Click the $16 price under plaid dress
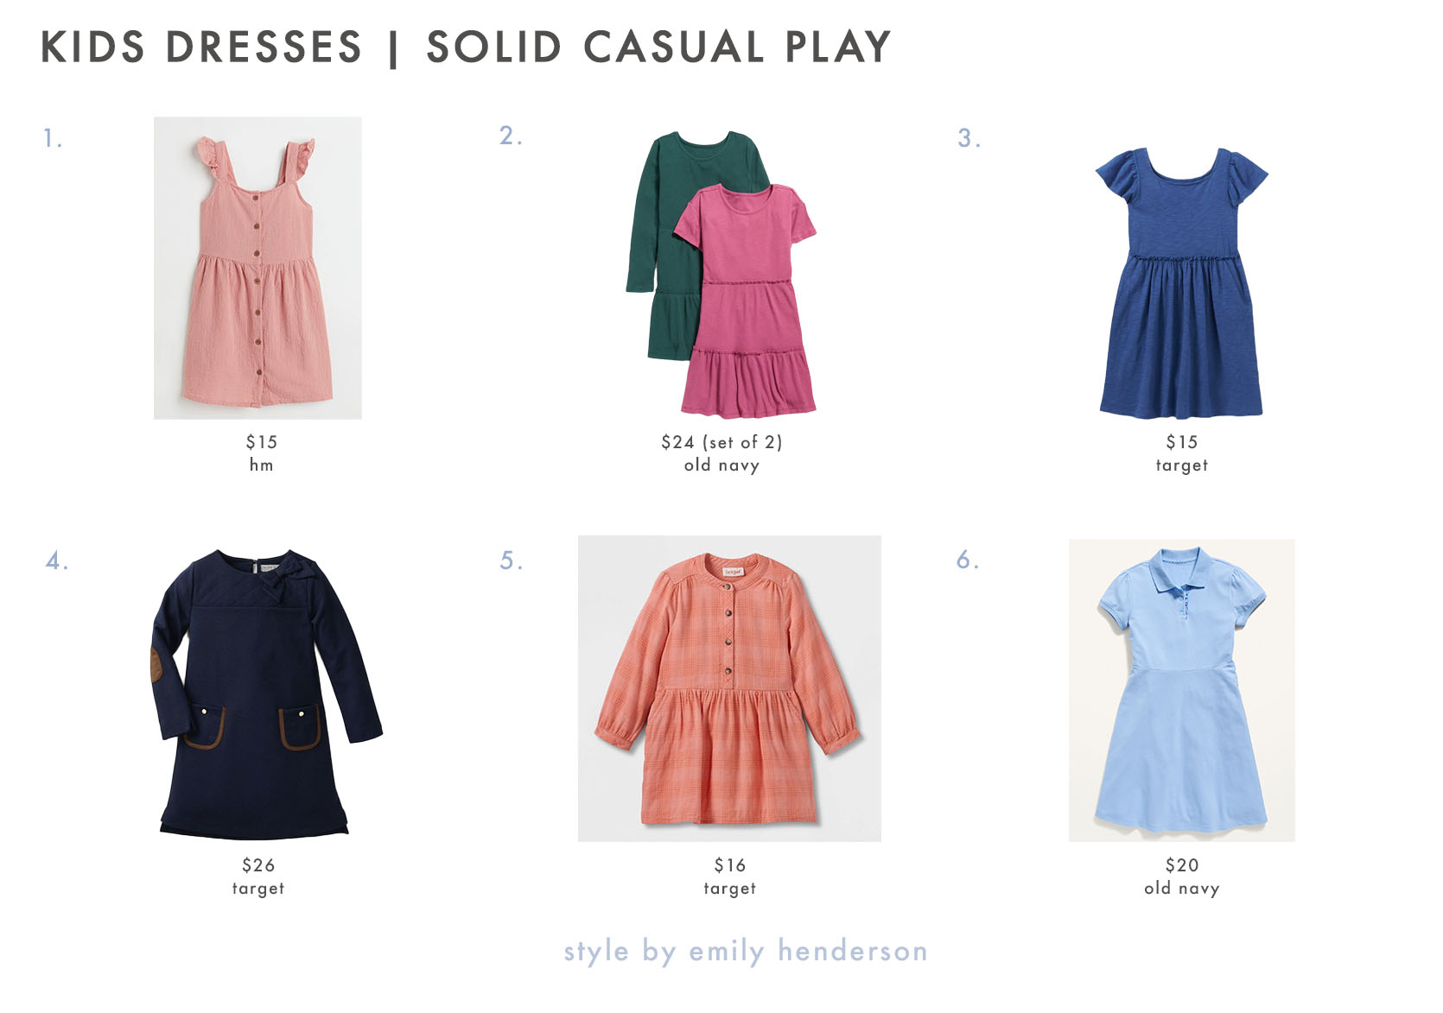 point(729,864)
